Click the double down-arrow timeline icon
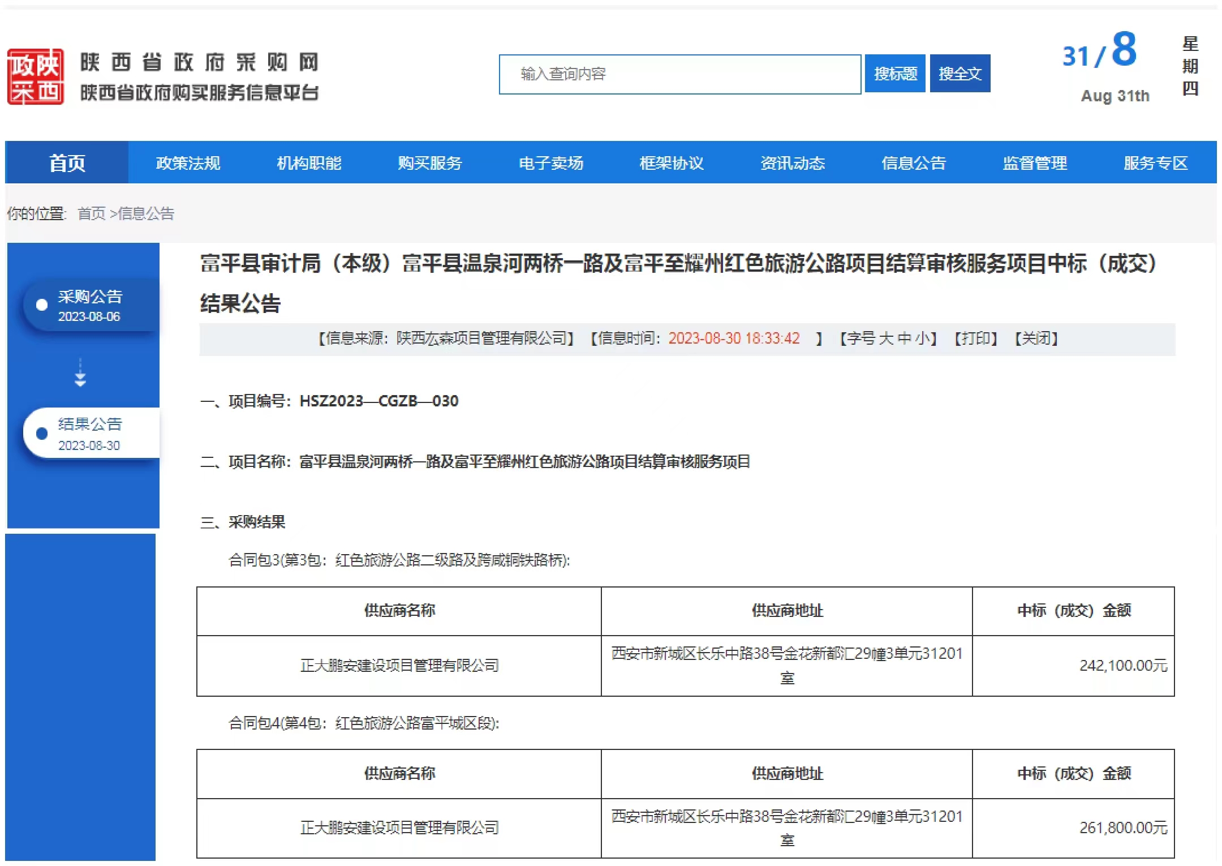 tap(80, 374)
